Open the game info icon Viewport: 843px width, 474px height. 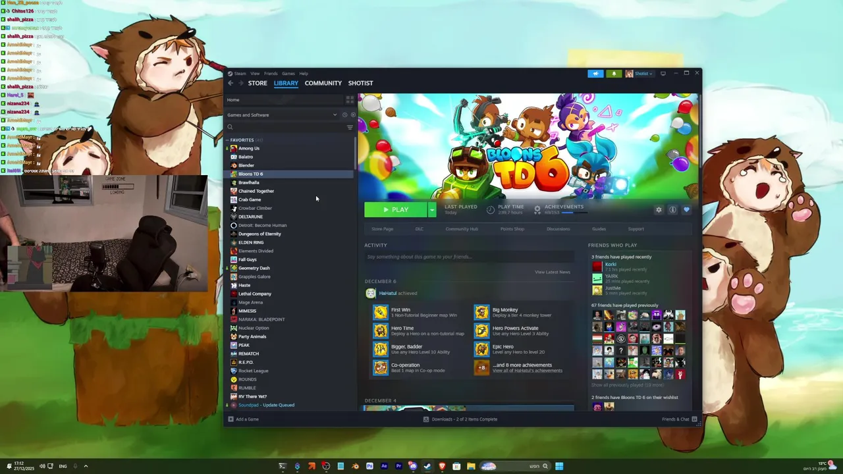(x=672, y=209)
